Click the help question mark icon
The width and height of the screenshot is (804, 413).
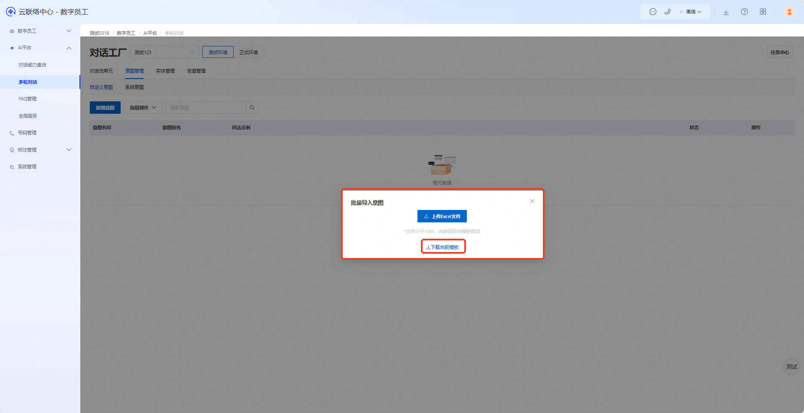point(744,12)
